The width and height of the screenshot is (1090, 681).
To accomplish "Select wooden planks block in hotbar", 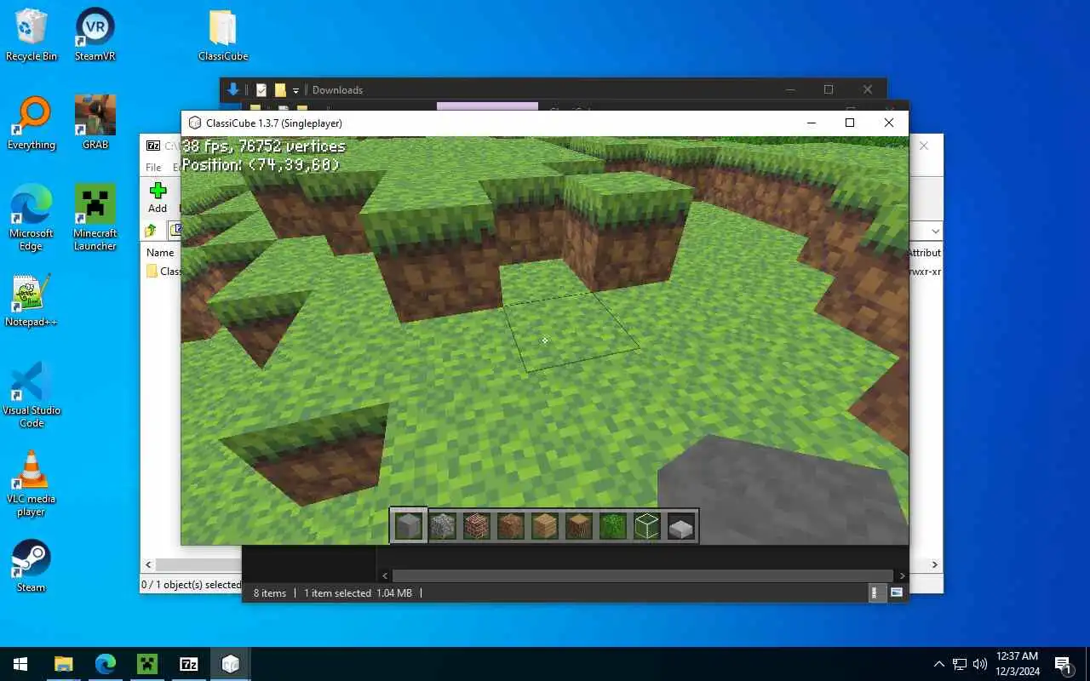I will [545, 526].
